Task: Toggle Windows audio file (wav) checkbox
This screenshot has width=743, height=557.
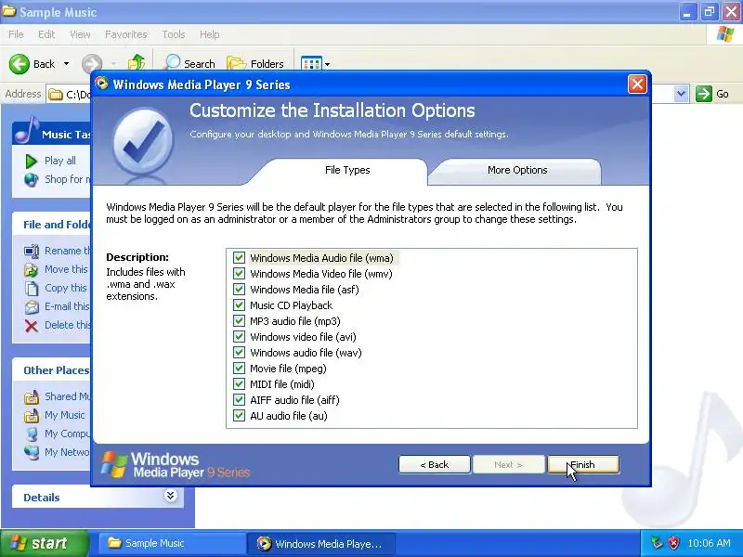Action: coord(239,353)
